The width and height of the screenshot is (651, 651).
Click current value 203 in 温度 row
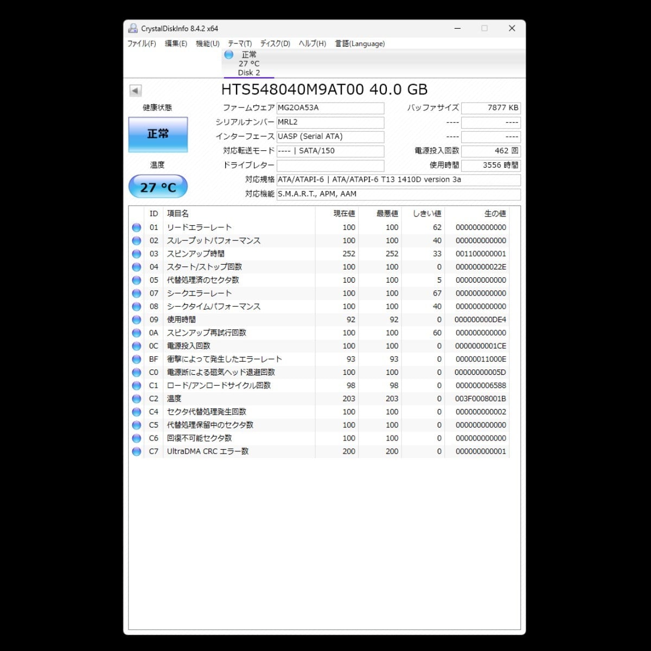tap(349, 399)
